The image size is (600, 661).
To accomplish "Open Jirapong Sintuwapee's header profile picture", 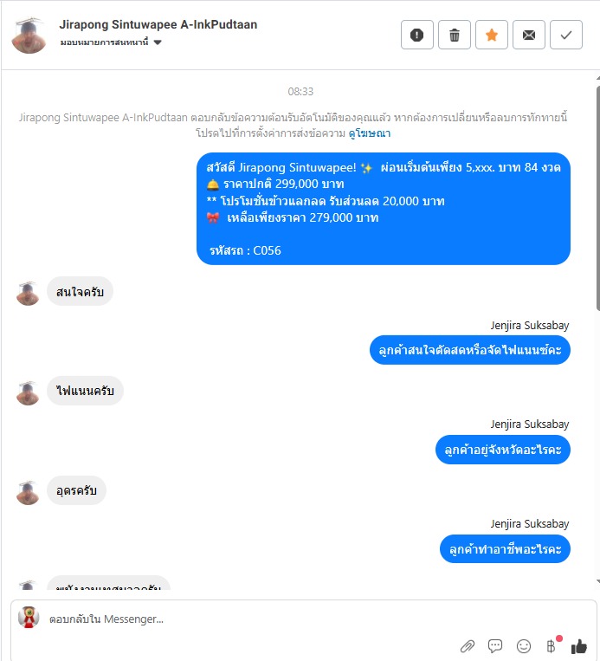I will click(x=29, y=36).
